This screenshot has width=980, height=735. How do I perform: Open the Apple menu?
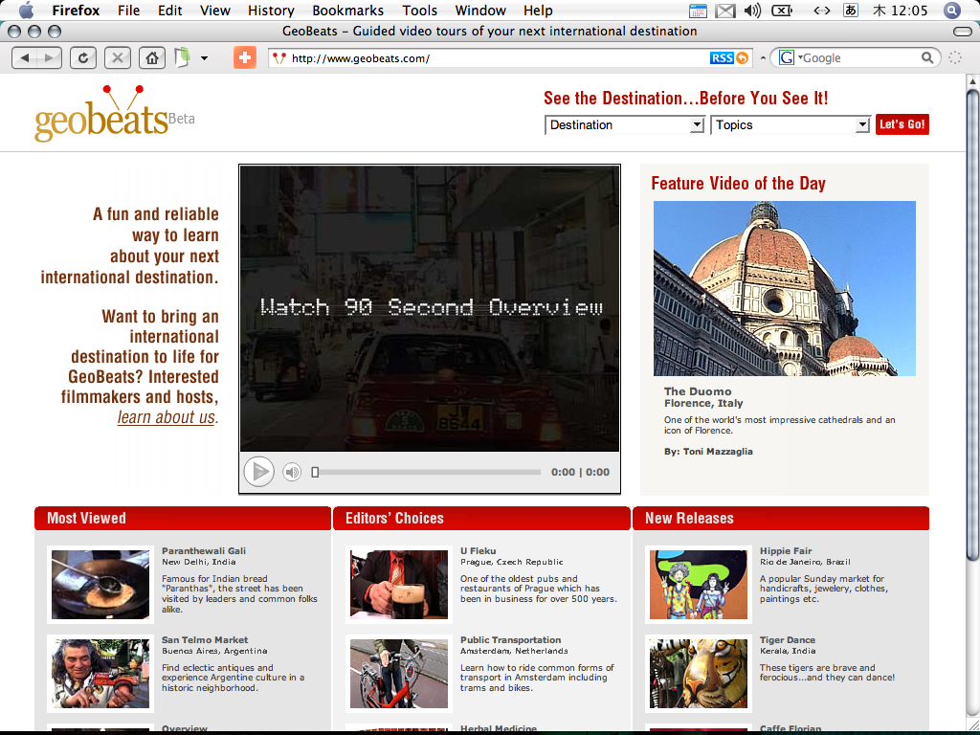[26, 11]
